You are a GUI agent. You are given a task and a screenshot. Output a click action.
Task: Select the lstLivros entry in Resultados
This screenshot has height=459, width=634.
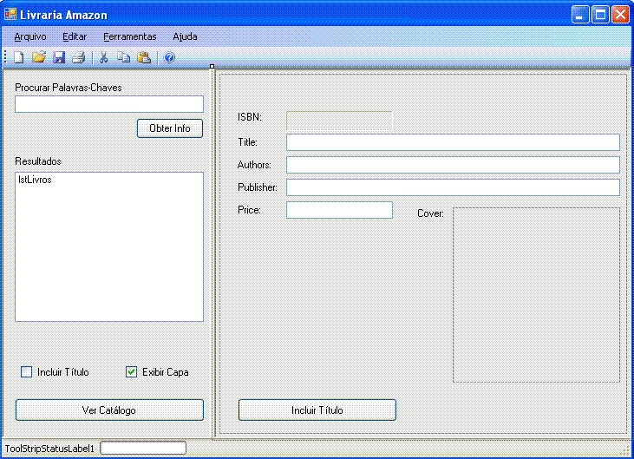(x=35, y=180)
